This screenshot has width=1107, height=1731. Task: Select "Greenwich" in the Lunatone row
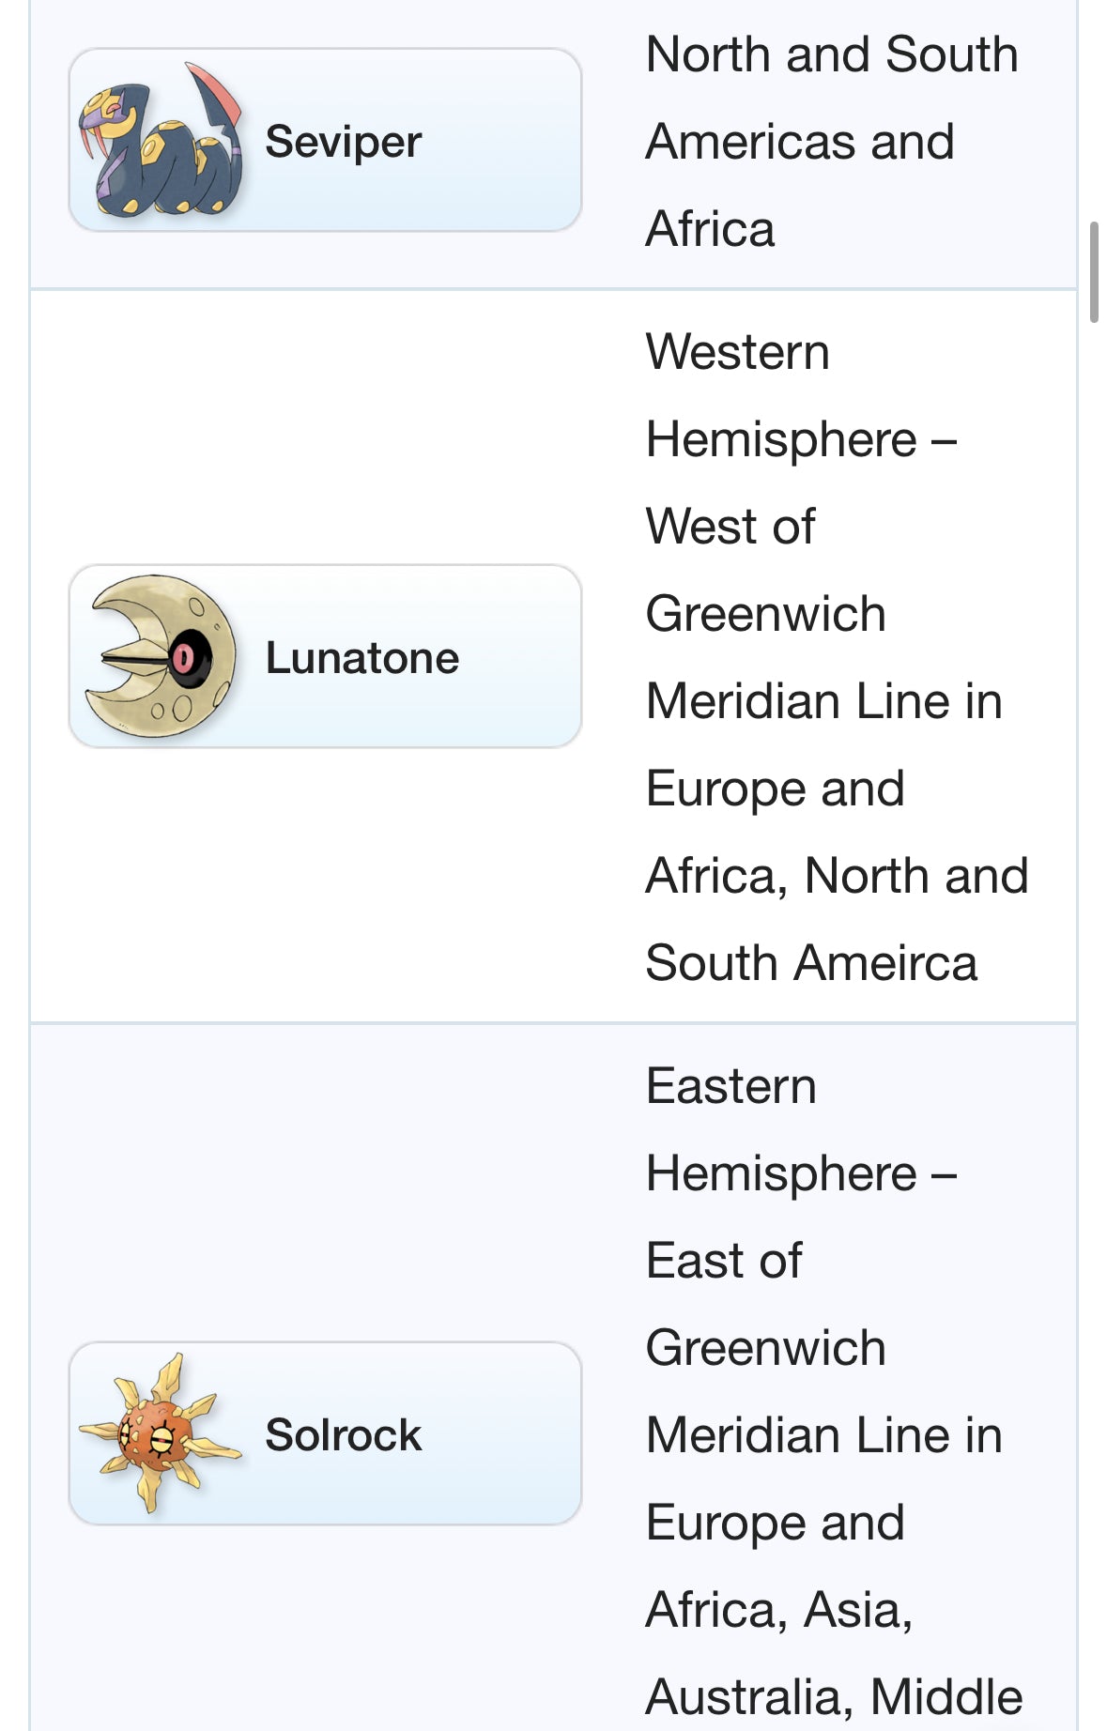[x=765, y=614]
